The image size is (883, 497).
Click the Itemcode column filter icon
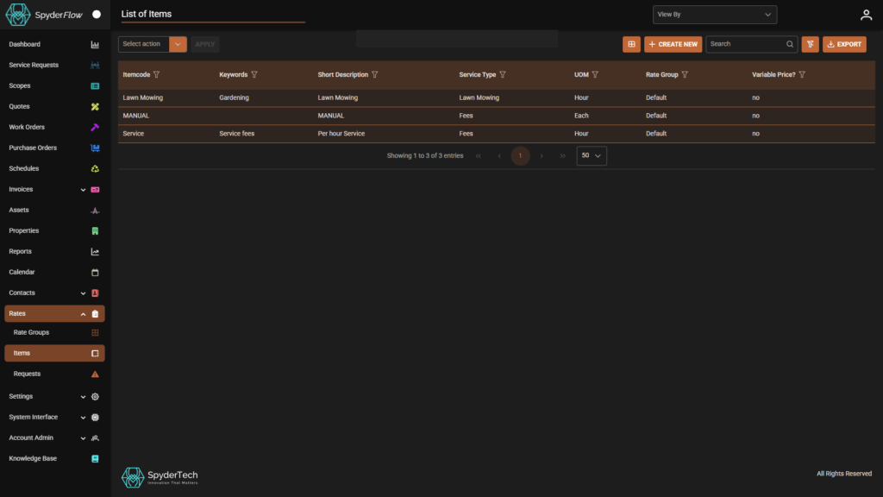pos(156,75)
